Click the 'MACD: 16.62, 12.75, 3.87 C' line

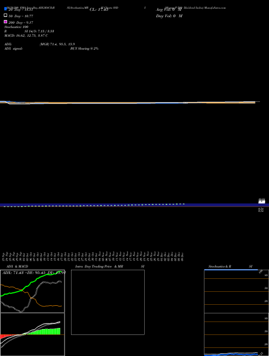pos(26,36)
